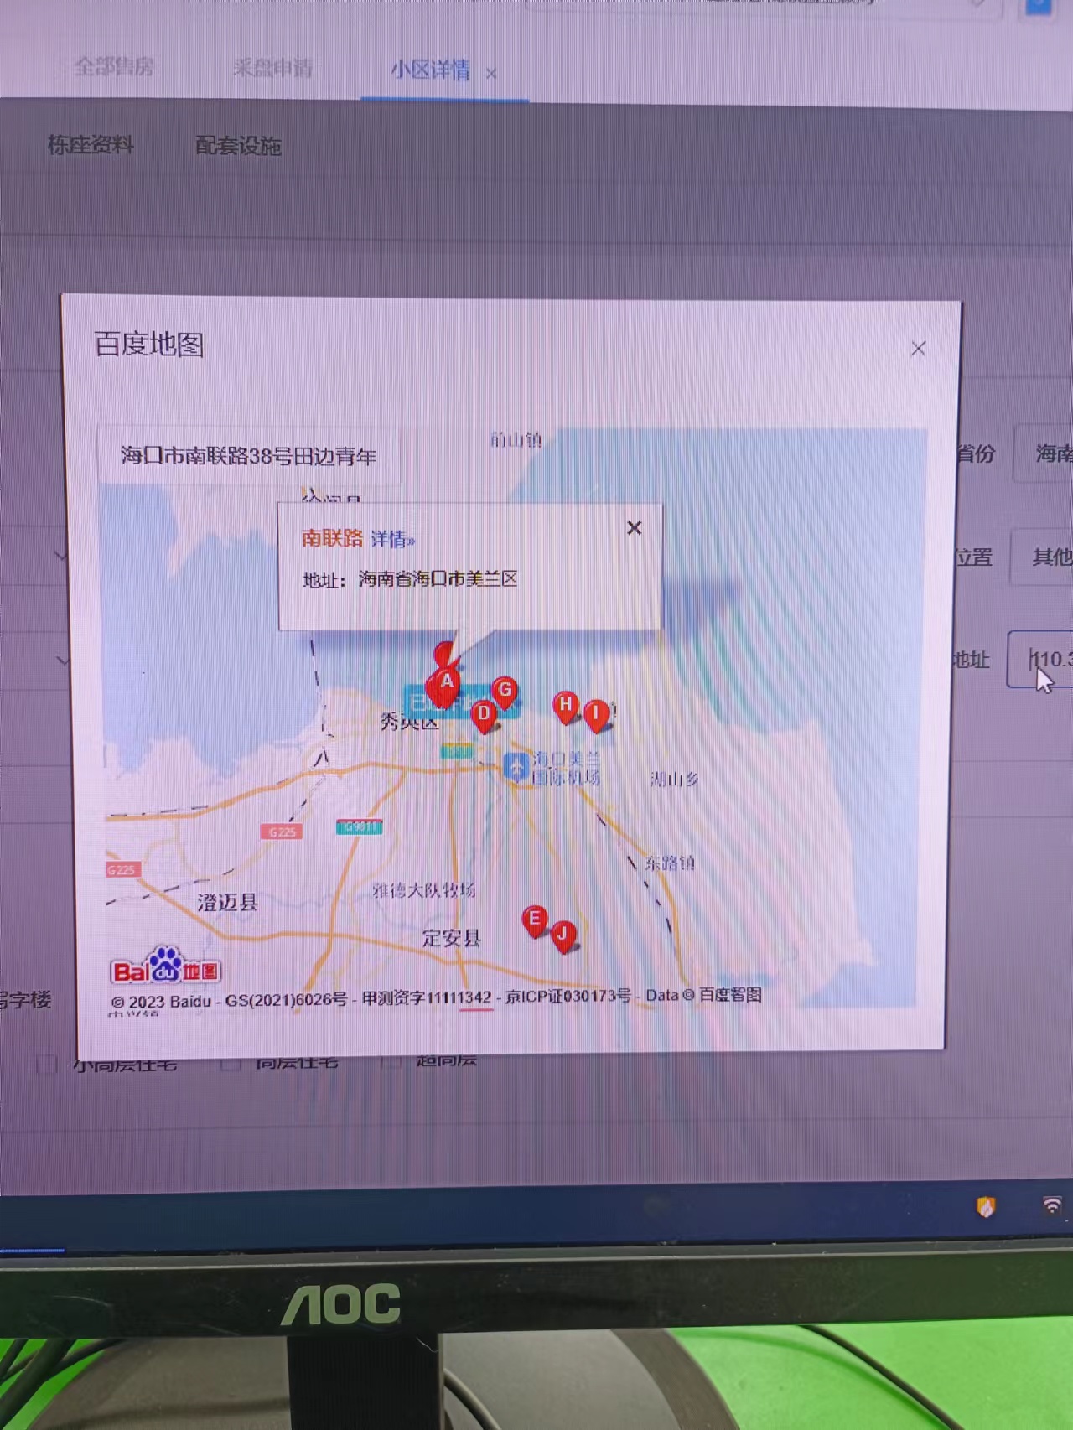1073x1430 pixels.
Task: Close the 南联路 info popup
Action: (635, 528)
